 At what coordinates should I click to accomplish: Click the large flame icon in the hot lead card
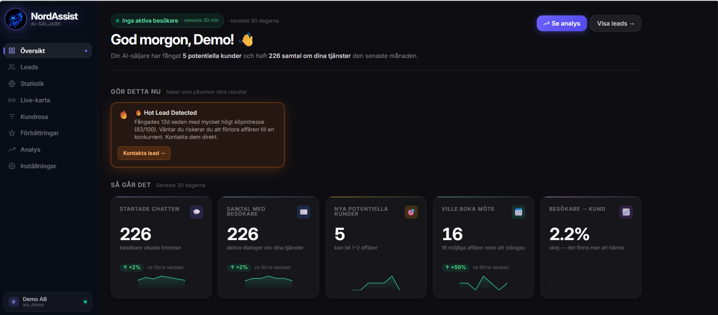pyautogui.click(x=123, y=115)
